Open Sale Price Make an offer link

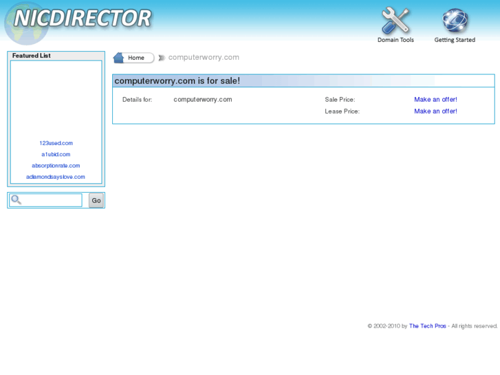tap(435, 100)
